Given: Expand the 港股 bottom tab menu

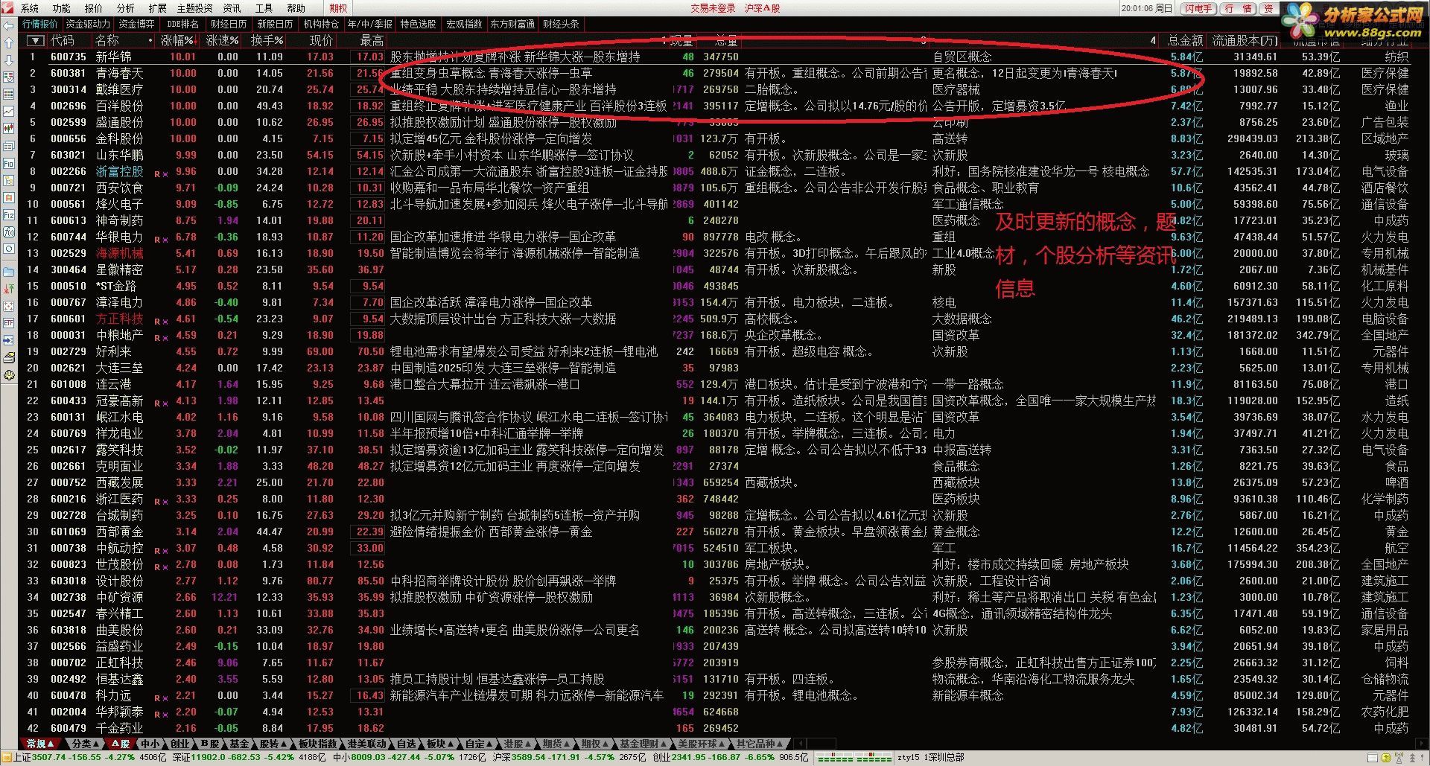Looking at the screenshot, I should pos(517,744).
